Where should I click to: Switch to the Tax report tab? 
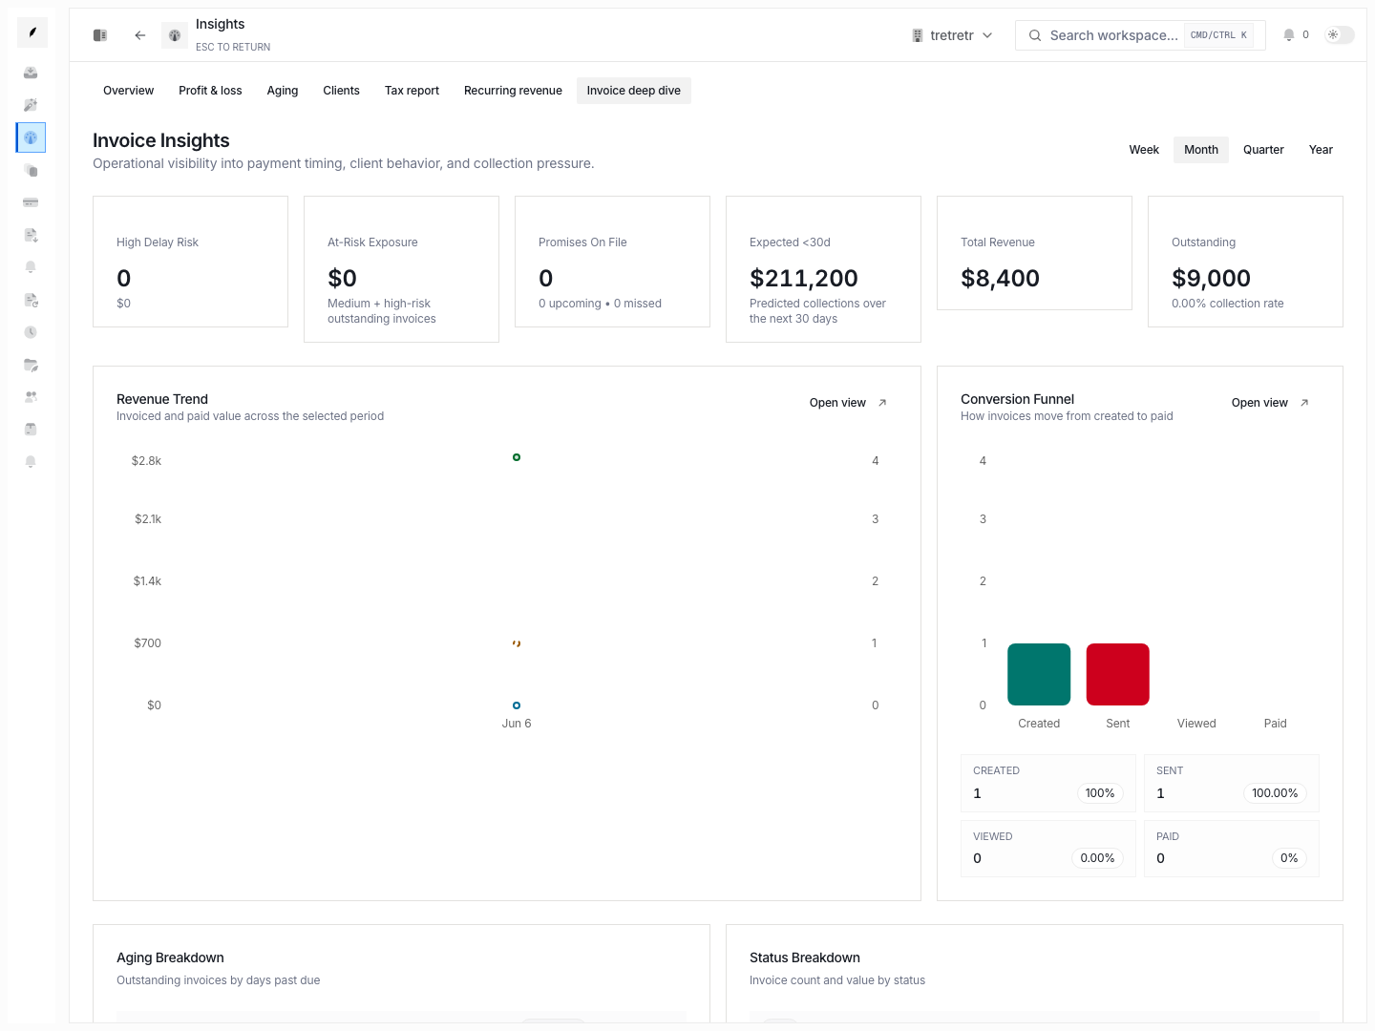click(x=412, y=91)
